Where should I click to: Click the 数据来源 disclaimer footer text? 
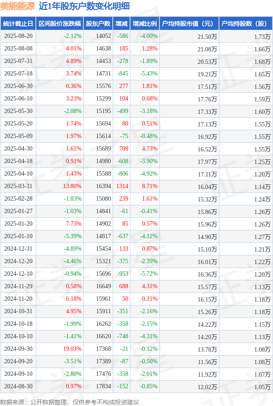click(x=70, y=402)
